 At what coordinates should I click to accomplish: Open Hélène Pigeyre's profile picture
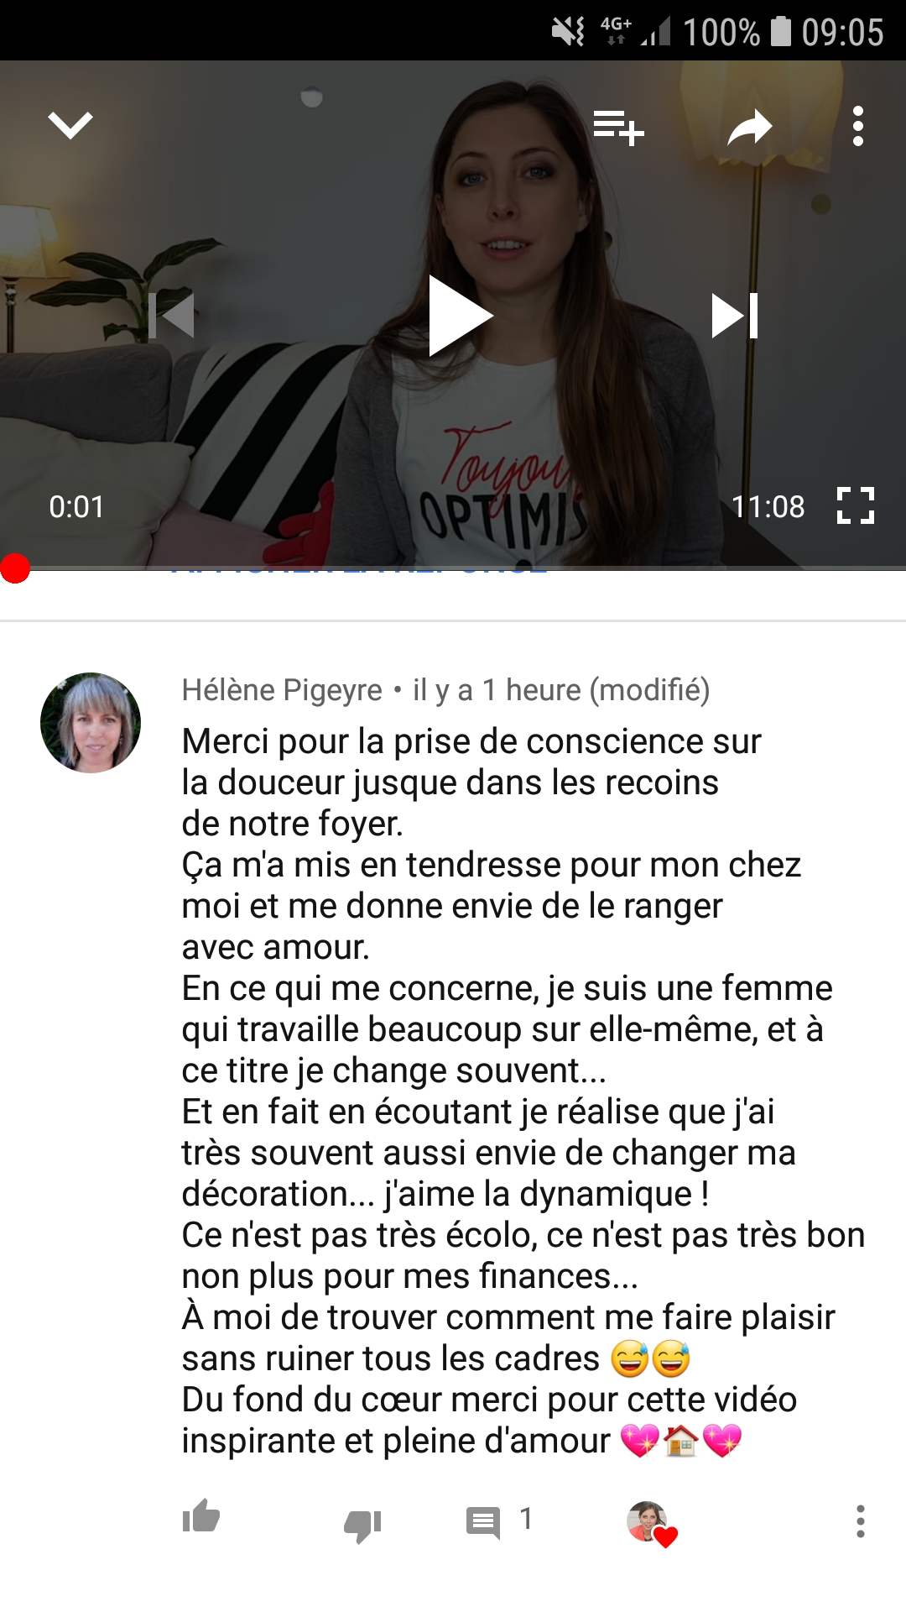click(91, 723)
